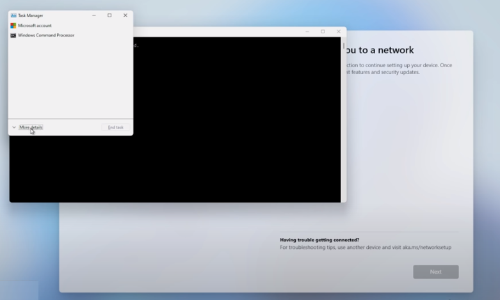Close the command prompt window

[x=339, y=31]
